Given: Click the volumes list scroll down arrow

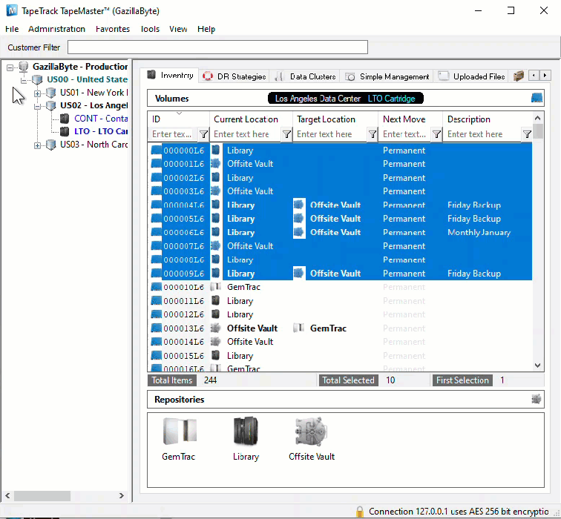Looking at the screenshot, I should tap(538, 366).
